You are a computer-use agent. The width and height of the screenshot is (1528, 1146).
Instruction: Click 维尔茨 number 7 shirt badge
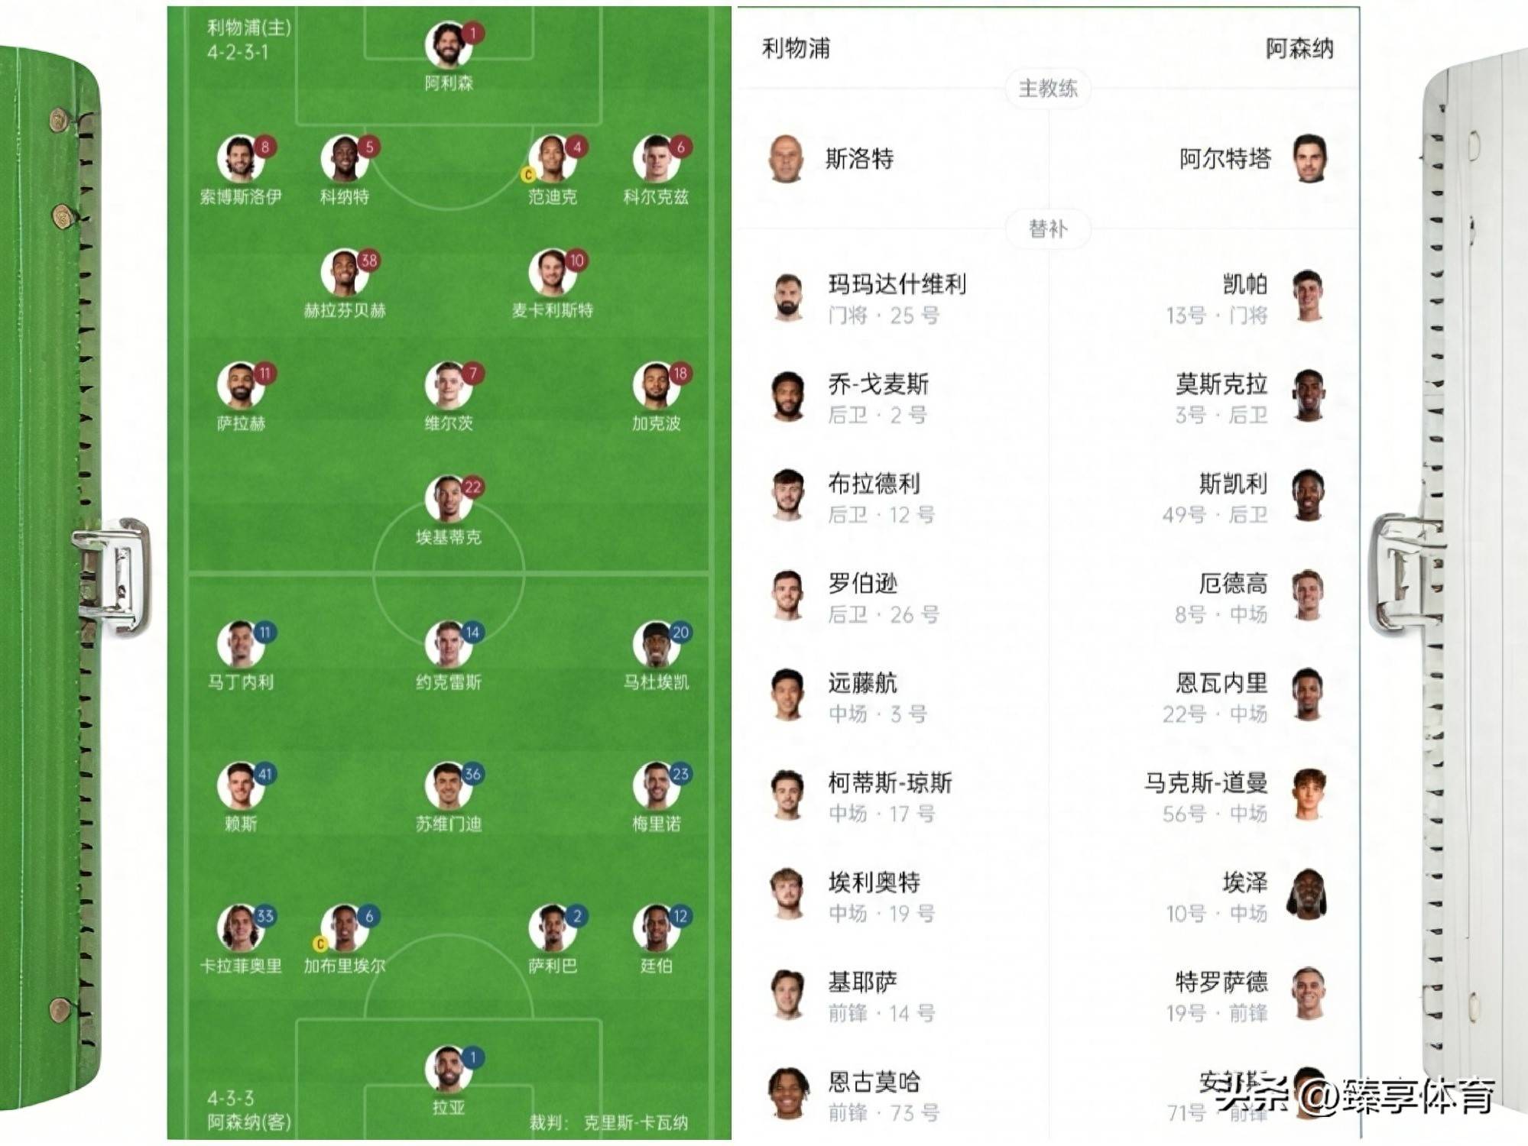click(x=473, y=374)
